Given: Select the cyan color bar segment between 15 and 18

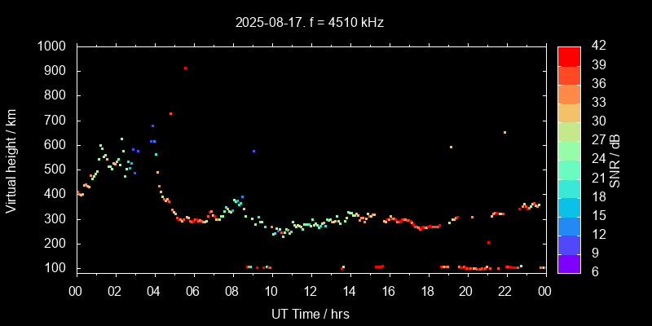Looking at the screenshot, I should tap(568, 206).
